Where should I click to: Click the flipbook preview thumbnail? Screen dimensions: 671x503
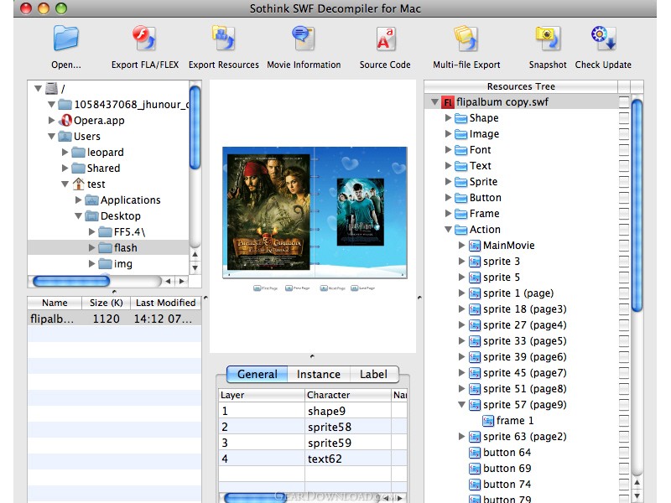[315, 213]
